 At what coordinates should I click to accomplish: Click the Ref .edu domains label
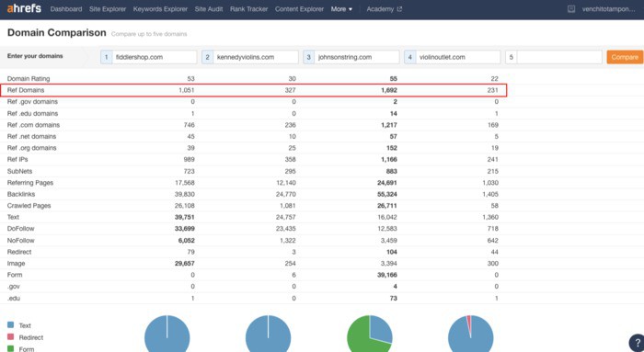tap(32, 113)
